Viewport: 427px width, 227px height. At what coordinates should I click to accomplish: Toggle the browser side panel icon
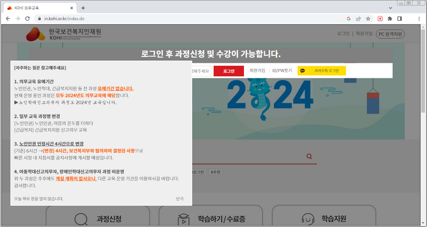click(400, 19)
